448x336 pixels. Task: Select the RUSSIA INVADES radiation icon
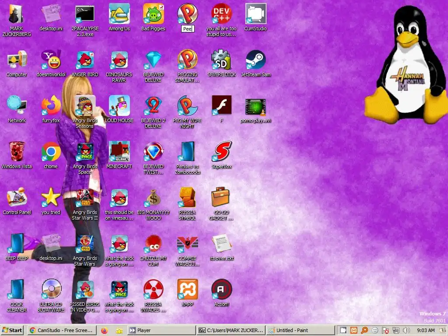154,290
